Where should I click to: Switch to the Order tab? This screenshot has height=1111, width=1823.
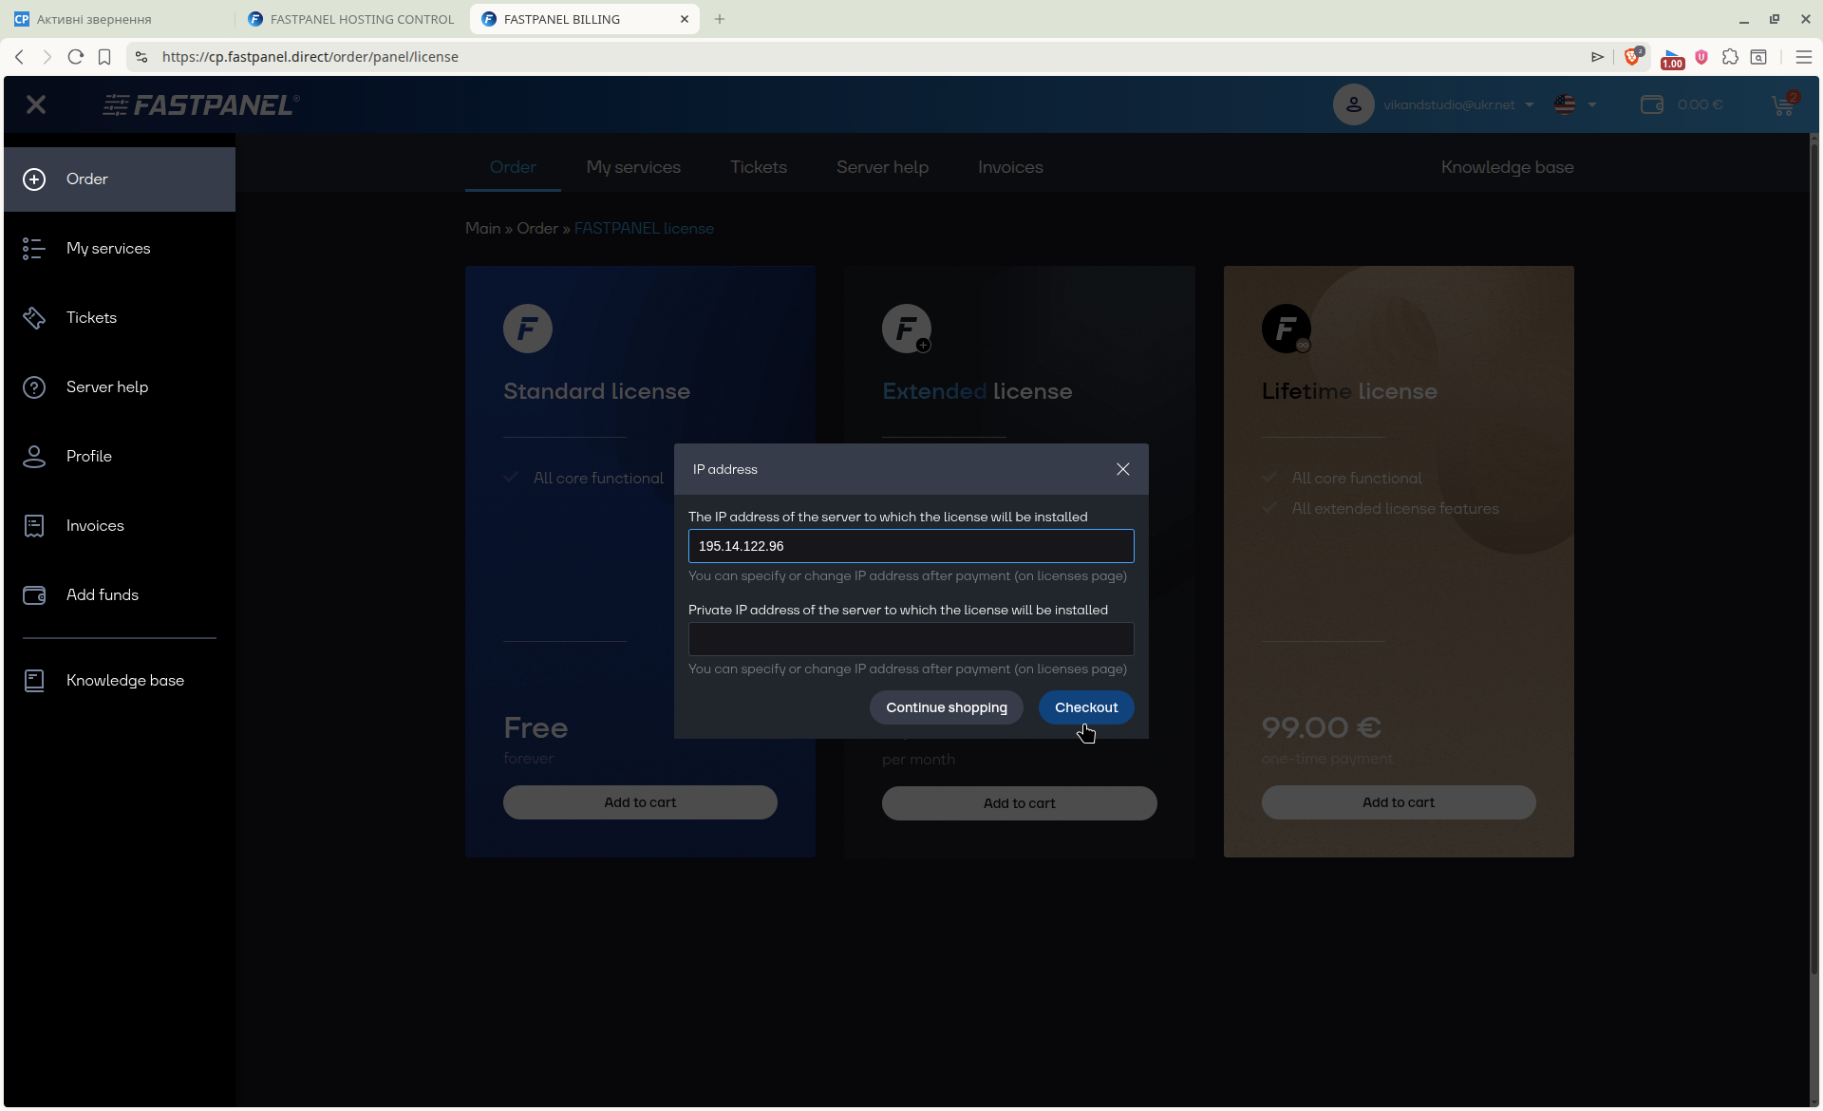pos(513,167)
